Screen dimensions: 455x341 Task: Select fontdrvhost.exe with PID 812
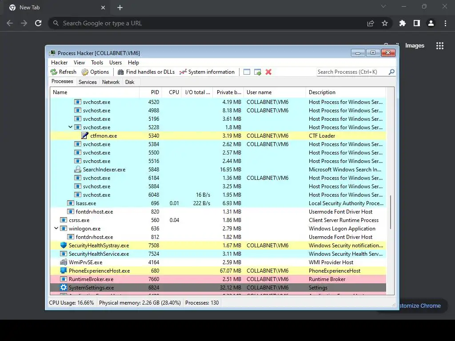(218, 237)
